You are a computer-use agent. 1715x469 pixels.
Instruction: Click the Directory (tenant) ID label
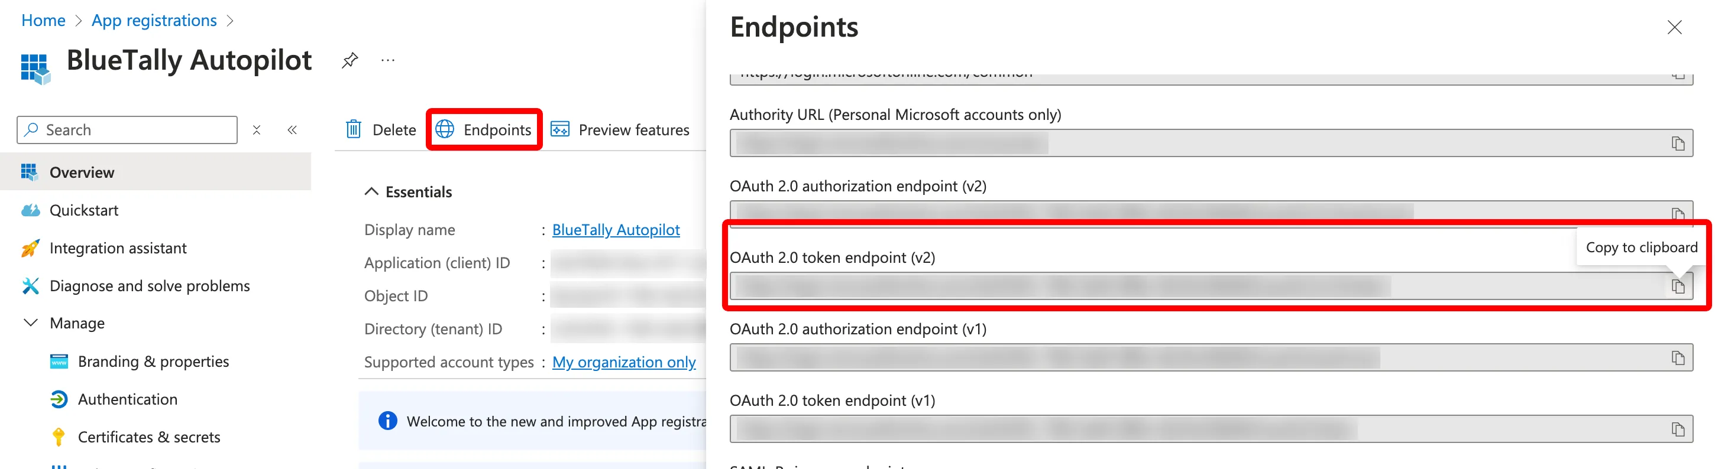click(433, 329)
